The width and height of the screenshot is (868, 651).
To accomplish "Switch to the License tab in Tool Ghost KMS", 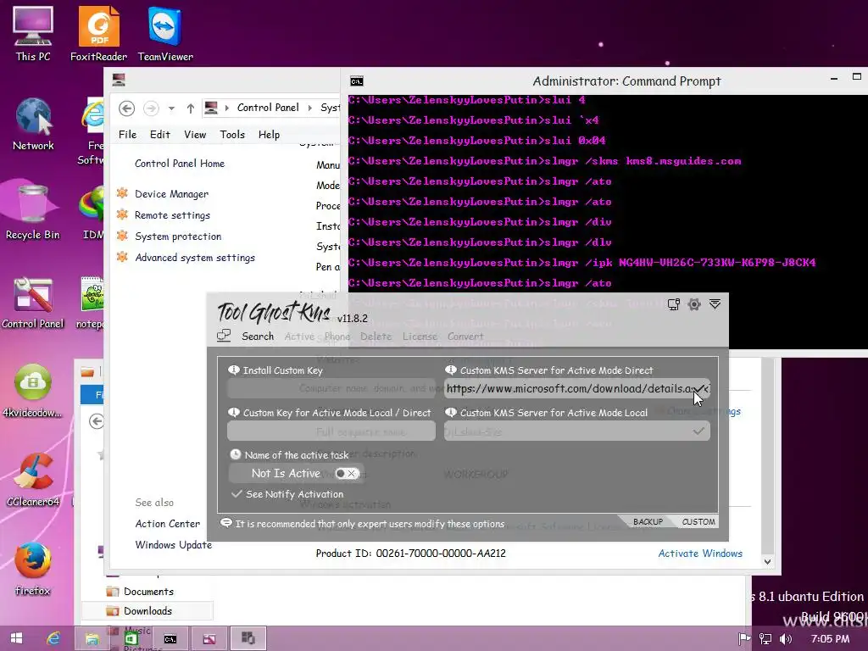I will coord(420,336).
